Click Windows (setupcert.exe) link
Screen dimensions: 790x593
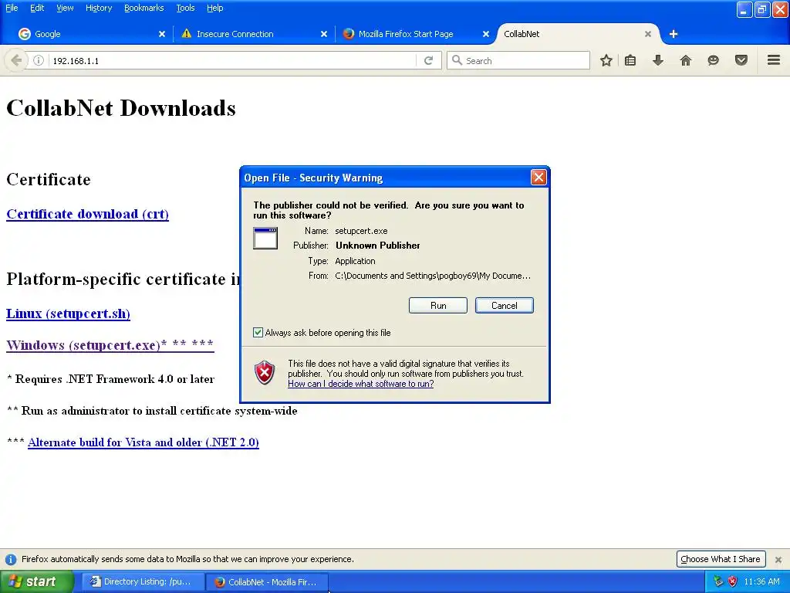110,345
